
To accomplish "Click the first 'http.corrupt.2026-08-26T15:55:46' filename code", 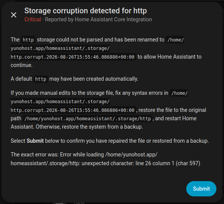I will point(73,57).
